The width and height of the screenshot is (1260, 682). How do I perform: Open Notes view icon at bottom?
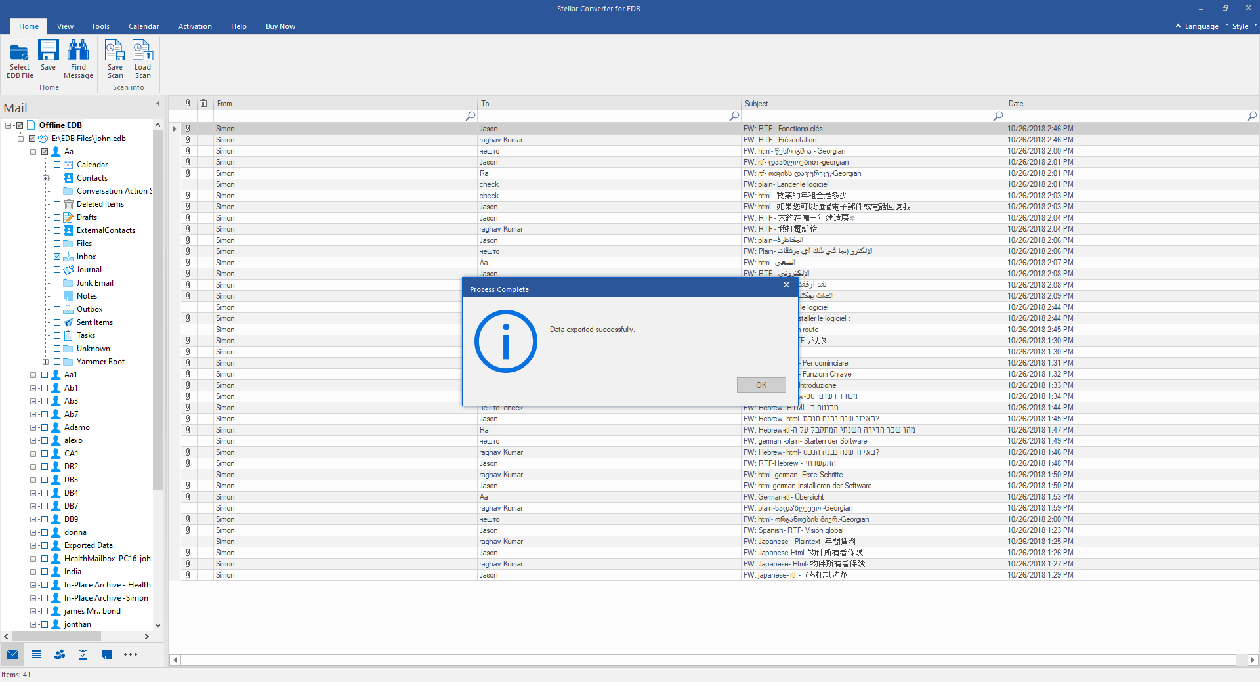(107, 654)
